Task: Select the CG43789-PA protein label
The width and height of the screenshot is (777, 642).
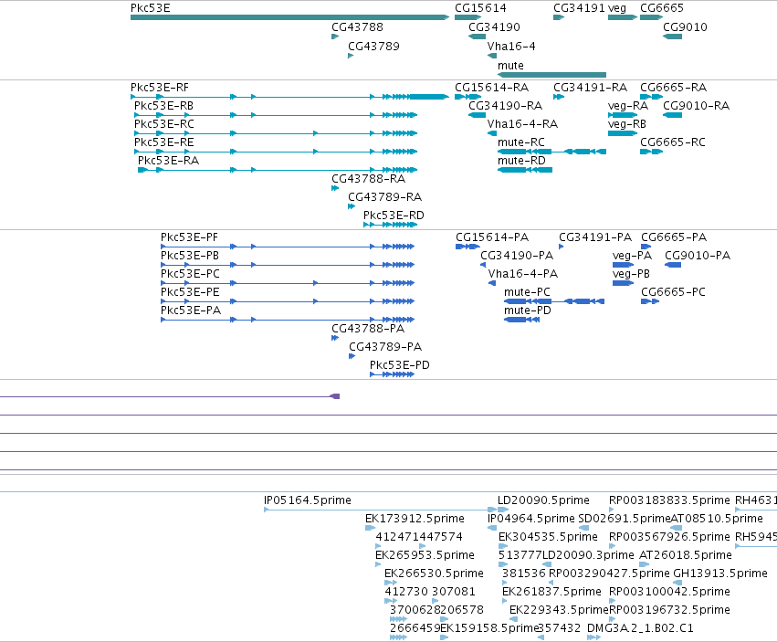Action: pyautogui.click(x=385, y=346)
